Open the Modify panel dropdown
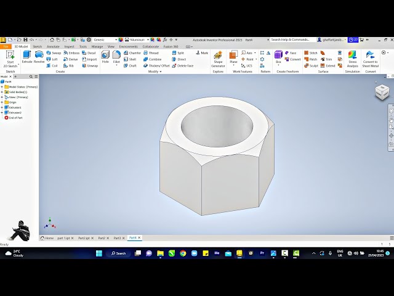The image size is (394, 296). point(155,72)
